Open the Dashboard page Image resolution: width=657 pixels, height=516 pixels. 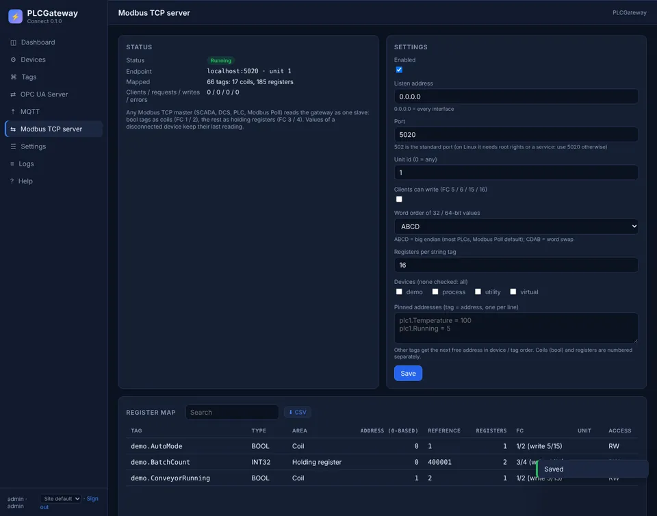coord(53,42)
